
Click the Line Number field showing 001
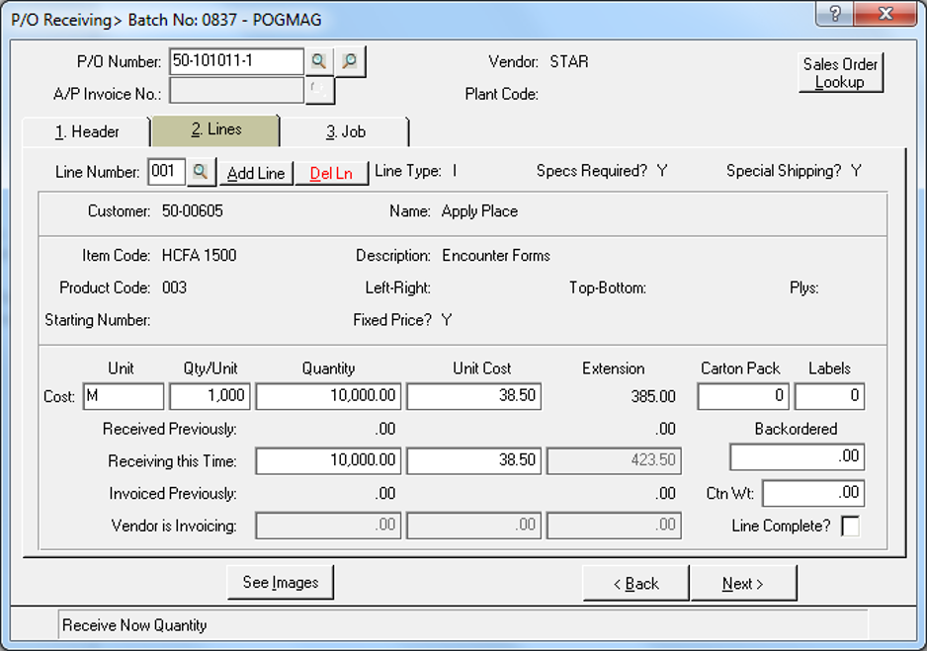pos(166,172)
